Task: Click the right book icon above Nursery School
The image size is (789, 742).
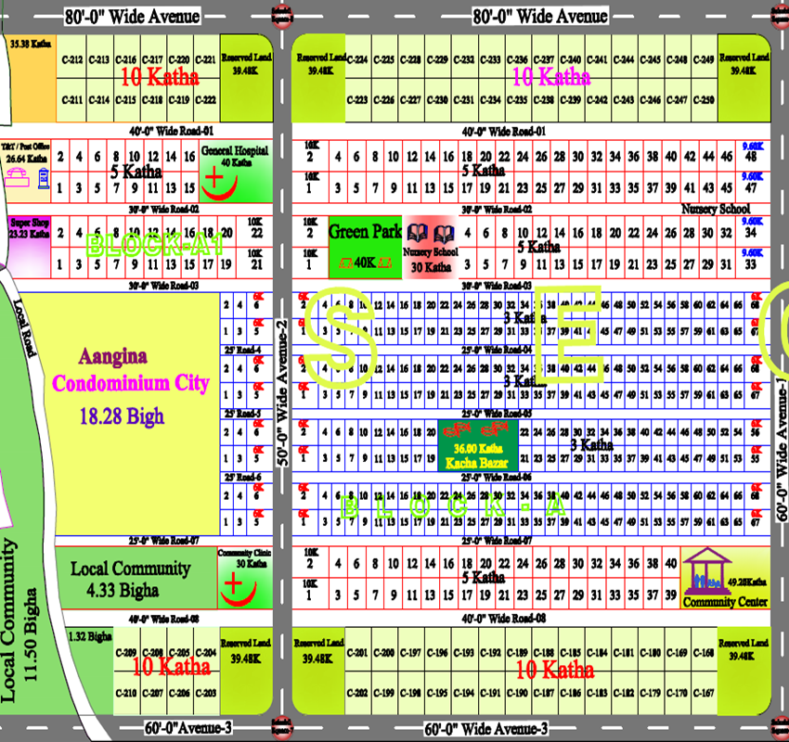Action: [x=444, y=233]
